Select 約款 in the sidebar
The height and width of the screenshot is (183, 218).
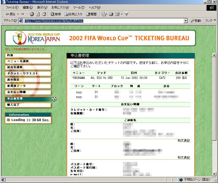tap(28, 55)
